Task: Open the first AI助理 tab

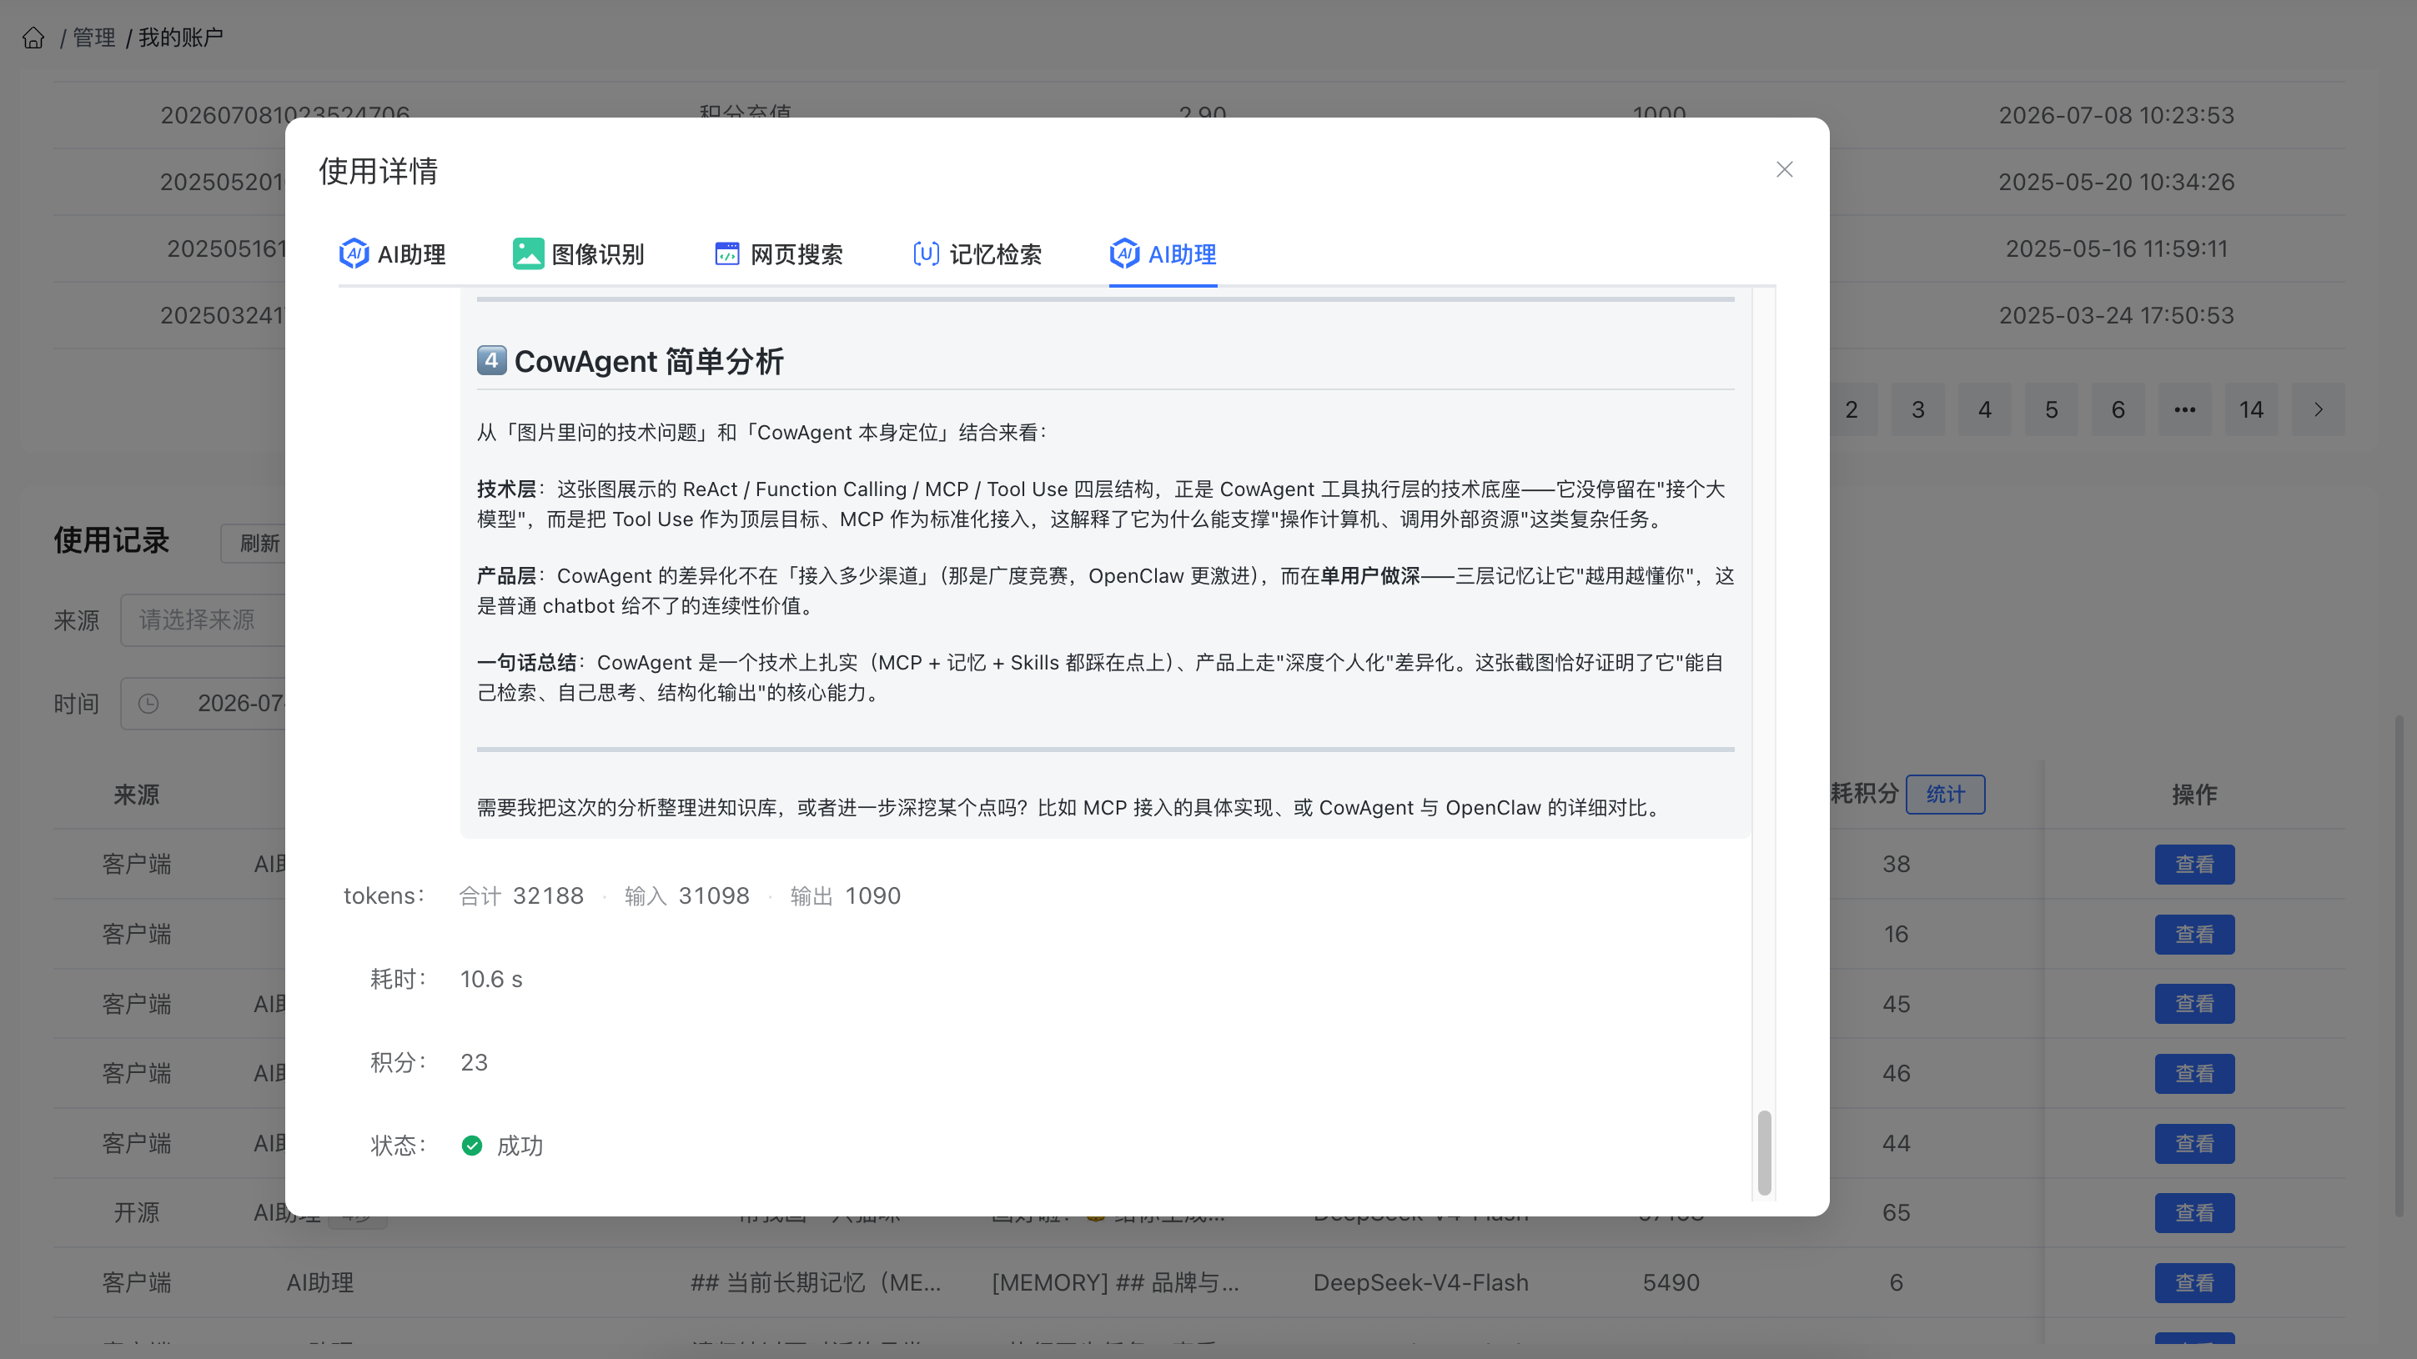Action: click(x=392, y=253)
